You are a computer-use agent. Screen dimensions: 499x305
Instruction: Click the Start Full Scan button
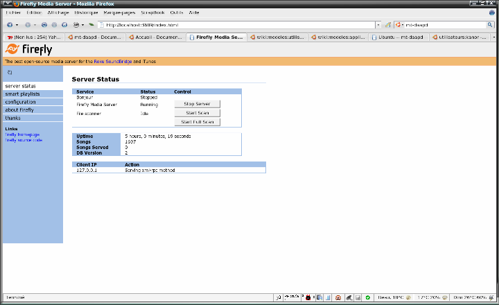pos(197,121)
